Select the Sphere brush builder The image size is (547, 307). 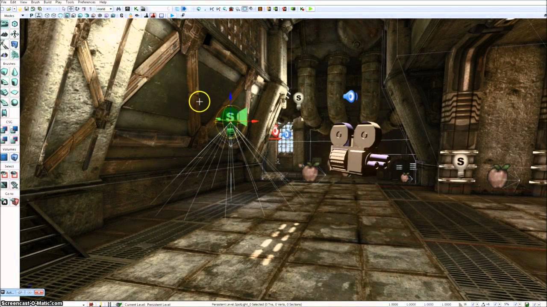pyautogui.click(x=15, y=103)
